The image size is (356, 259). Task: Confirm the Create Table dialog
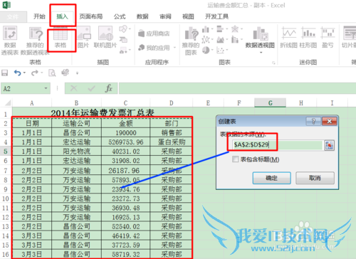coord(272,178)
